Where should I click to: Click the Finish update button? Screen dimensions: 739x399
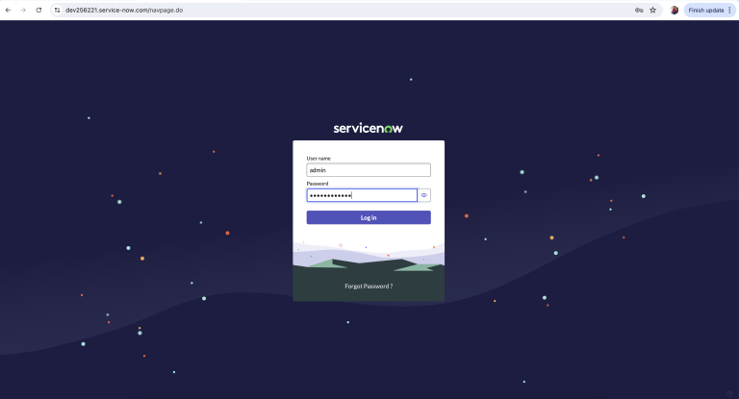point(705,10)
